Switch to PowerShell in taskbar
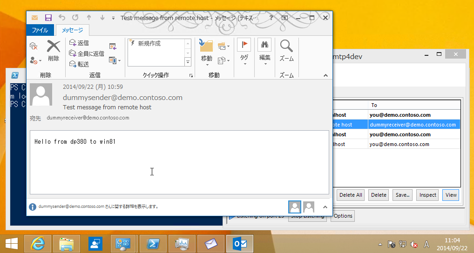 [x=153, y=244]
